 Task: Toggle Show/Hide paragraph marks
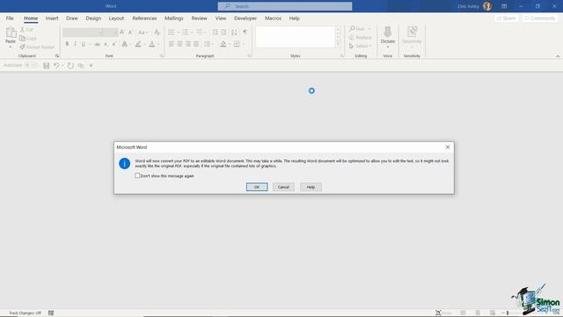coord(245,33)
